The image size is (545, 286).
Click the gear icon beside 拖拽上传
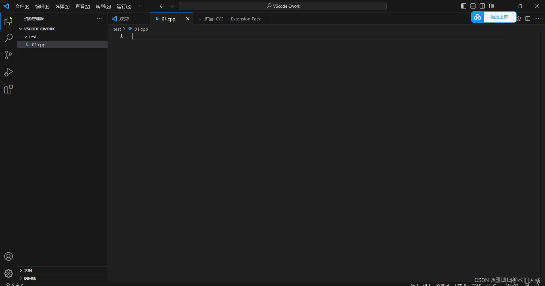tap(519, 19)
